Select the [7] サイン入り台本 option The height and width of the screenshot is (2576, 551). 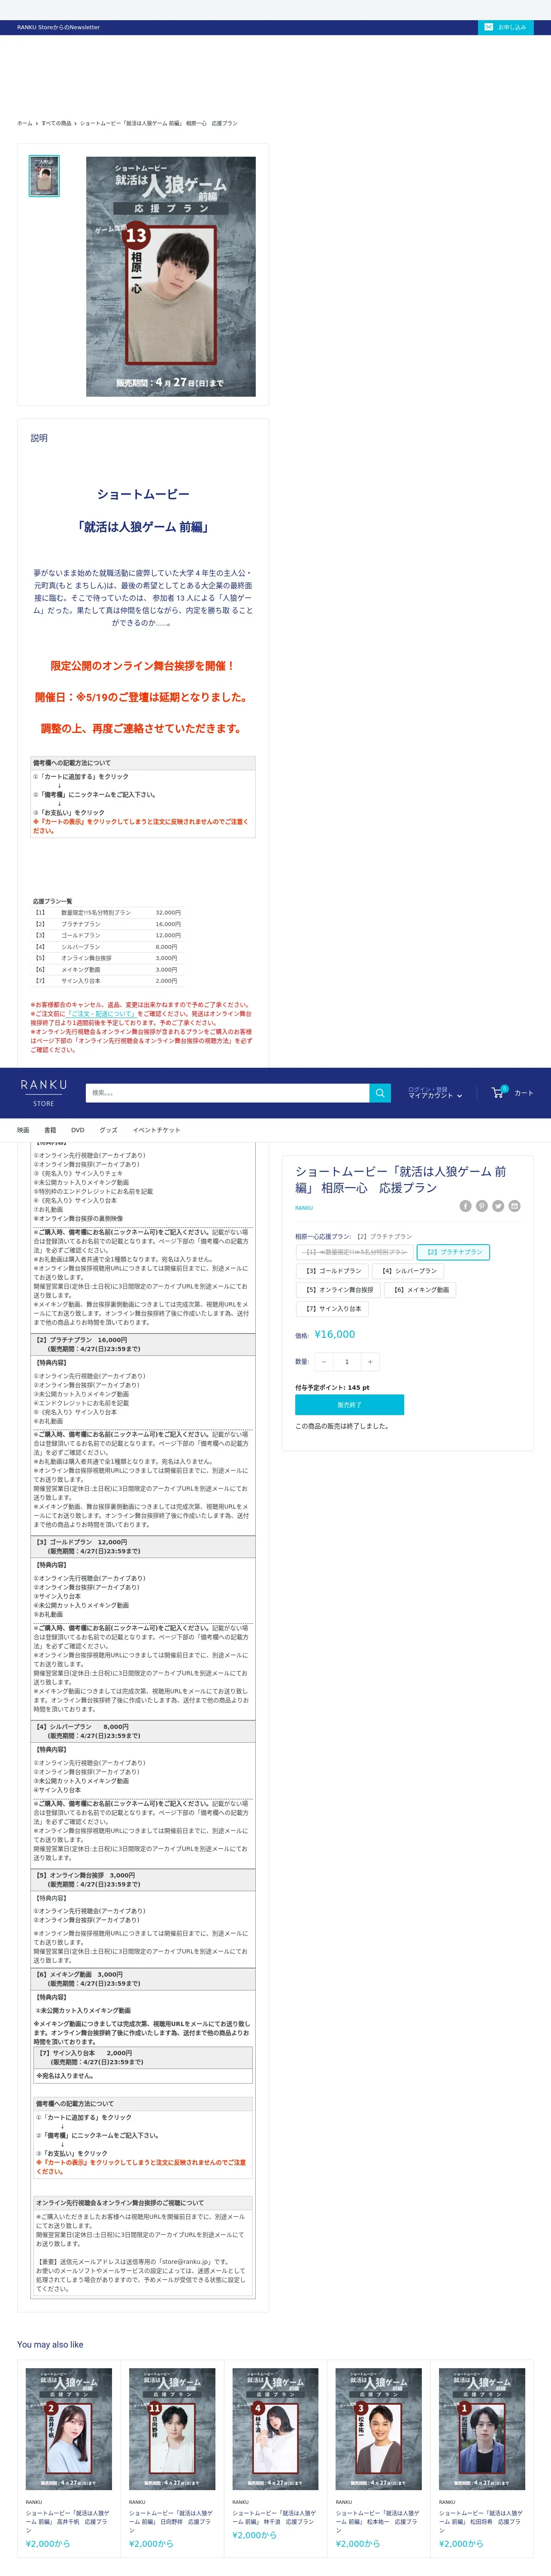(333, 1309)
